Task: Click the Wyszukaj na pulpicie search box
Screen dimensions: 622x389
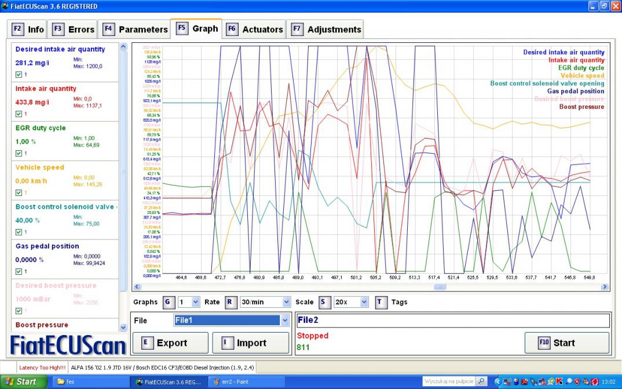Action: coord(449,381)
